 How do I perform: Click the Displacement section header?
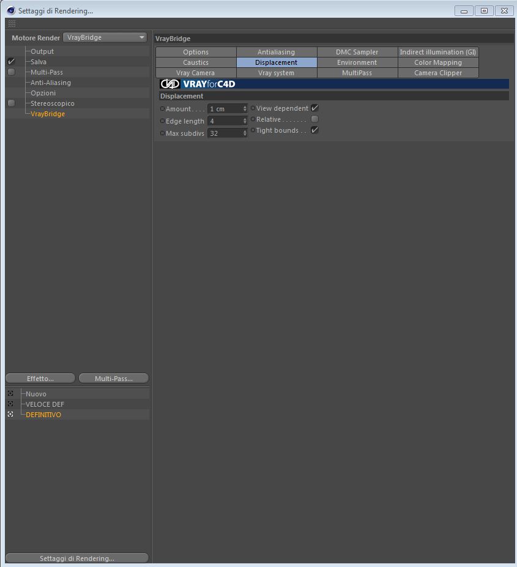pyautogui.click(x=334, y=96)
